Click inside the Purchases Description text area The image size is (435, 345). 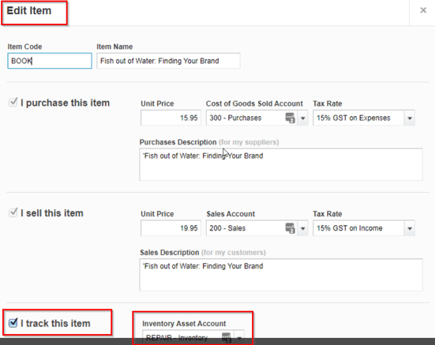click(x=281, y=164)
